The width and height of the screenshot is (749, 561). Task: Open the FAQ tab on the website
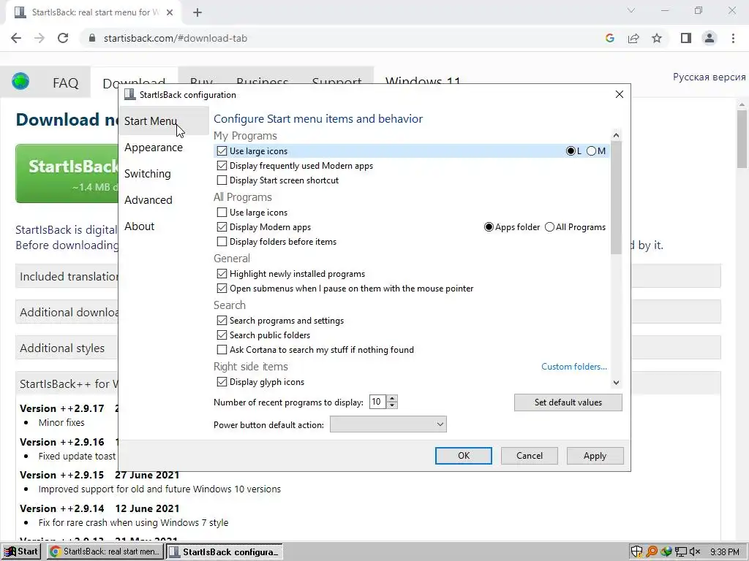(x=65, y=83)
